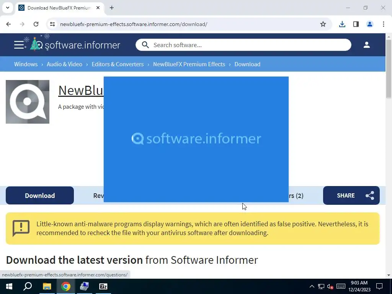Click the warning speech-bubble icon in yellow notice
392x294 pixels.
[21, 228]
